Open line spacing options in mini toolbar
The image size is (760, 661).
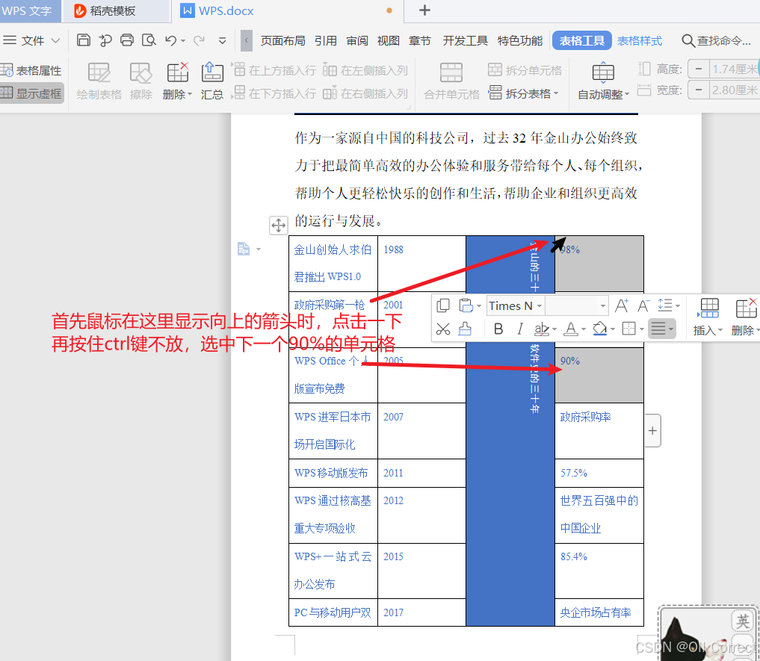pyautogui.click(x=668, y=305)
